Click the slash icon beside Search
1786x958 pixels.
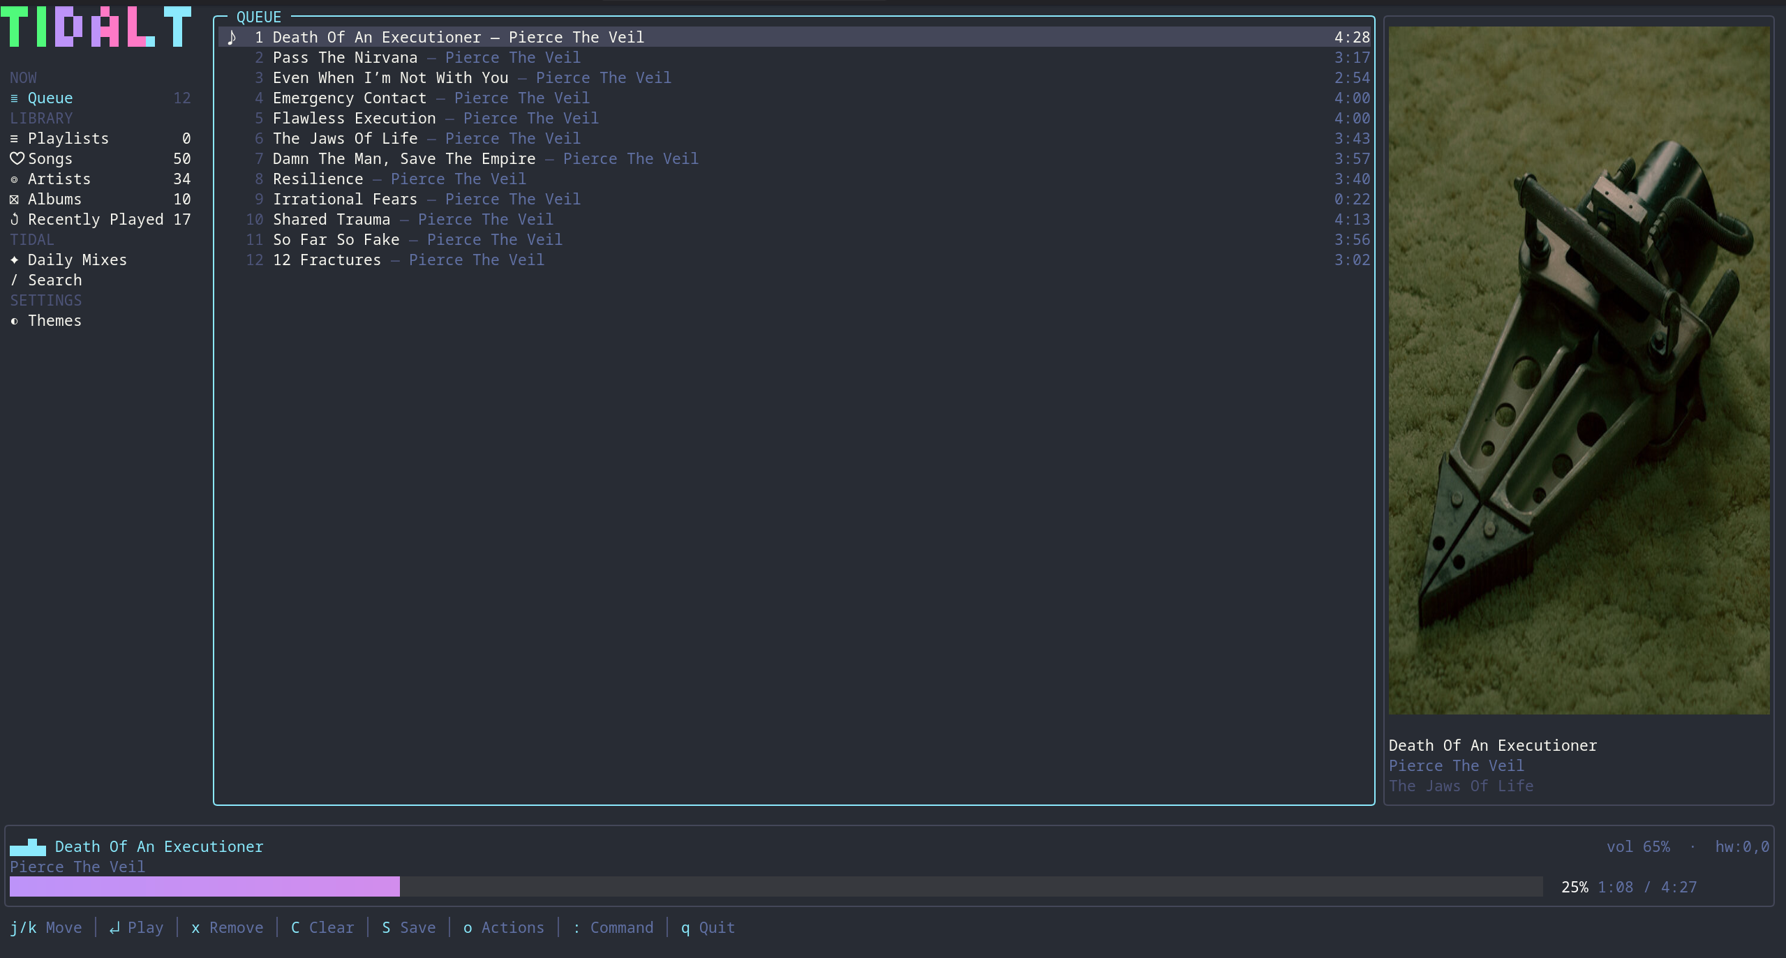point(14,280)
